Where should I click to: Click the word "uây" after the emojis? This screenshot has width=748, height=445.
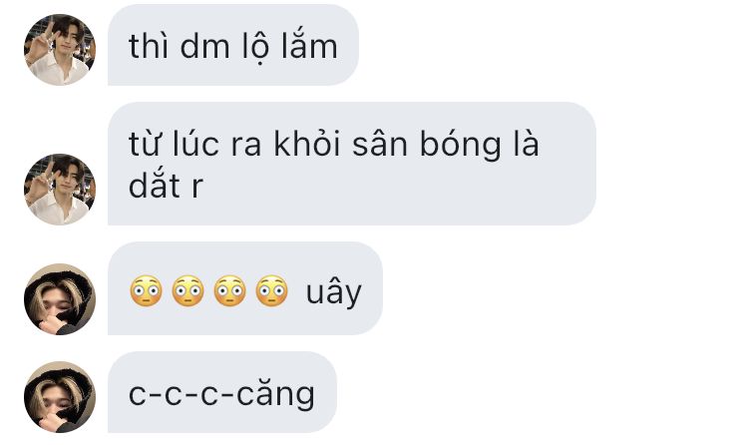tap(334, 292)
